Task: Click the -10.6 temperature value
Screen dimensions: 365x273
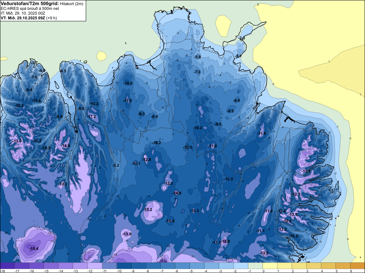Action: tap(36, 100)
